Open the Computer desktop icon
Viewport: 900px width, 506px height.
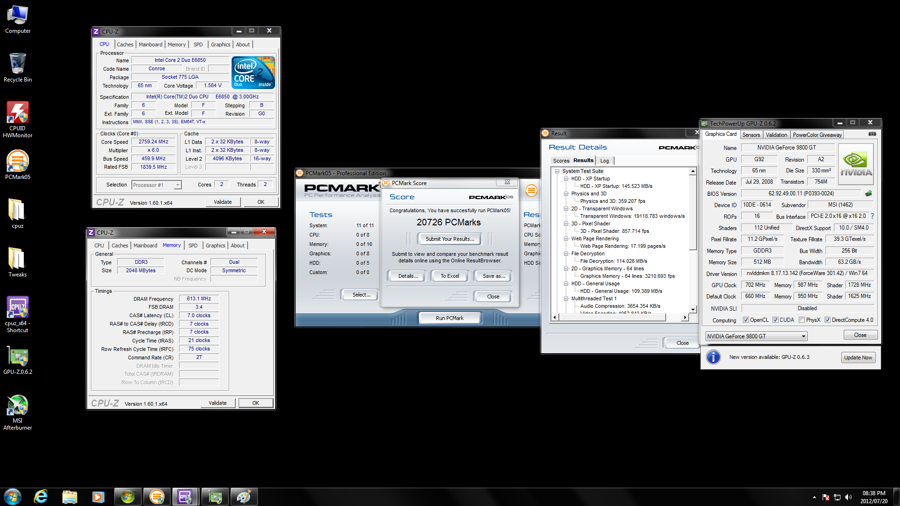18,20
